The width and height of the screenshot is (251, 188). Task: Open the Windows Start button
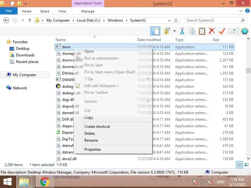coord(7,182)
